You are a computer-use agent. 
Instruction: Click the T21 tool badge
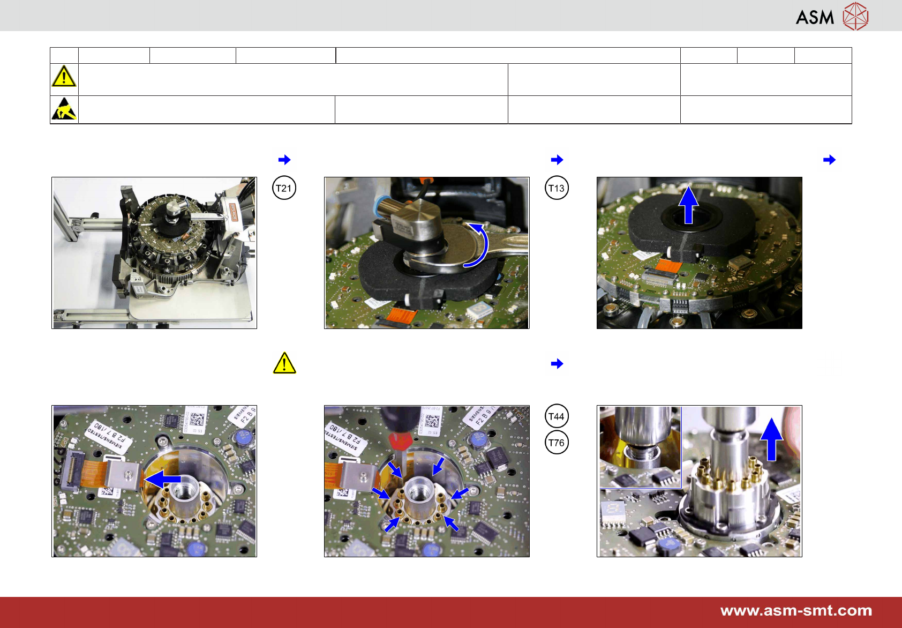point(284,188)
